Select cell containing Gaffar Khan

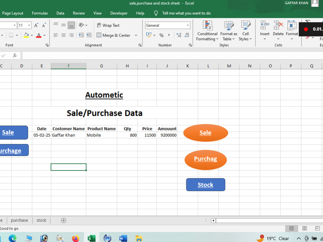point(68,135)
